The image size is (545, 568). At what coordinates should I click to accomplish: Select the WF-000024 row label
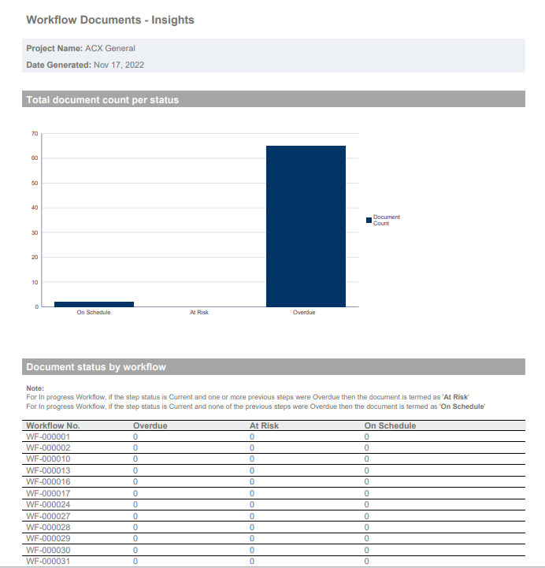[x=48, y=505]
